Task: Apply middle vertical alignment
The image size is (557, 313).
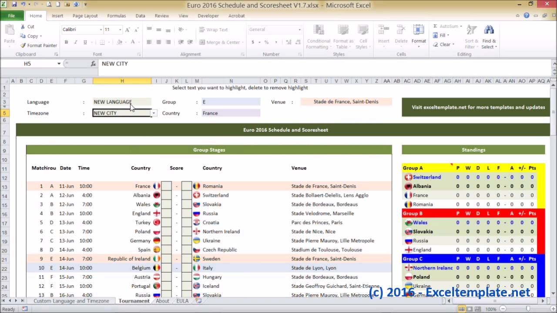Action: pyautogui.click(x=158, y=30)
